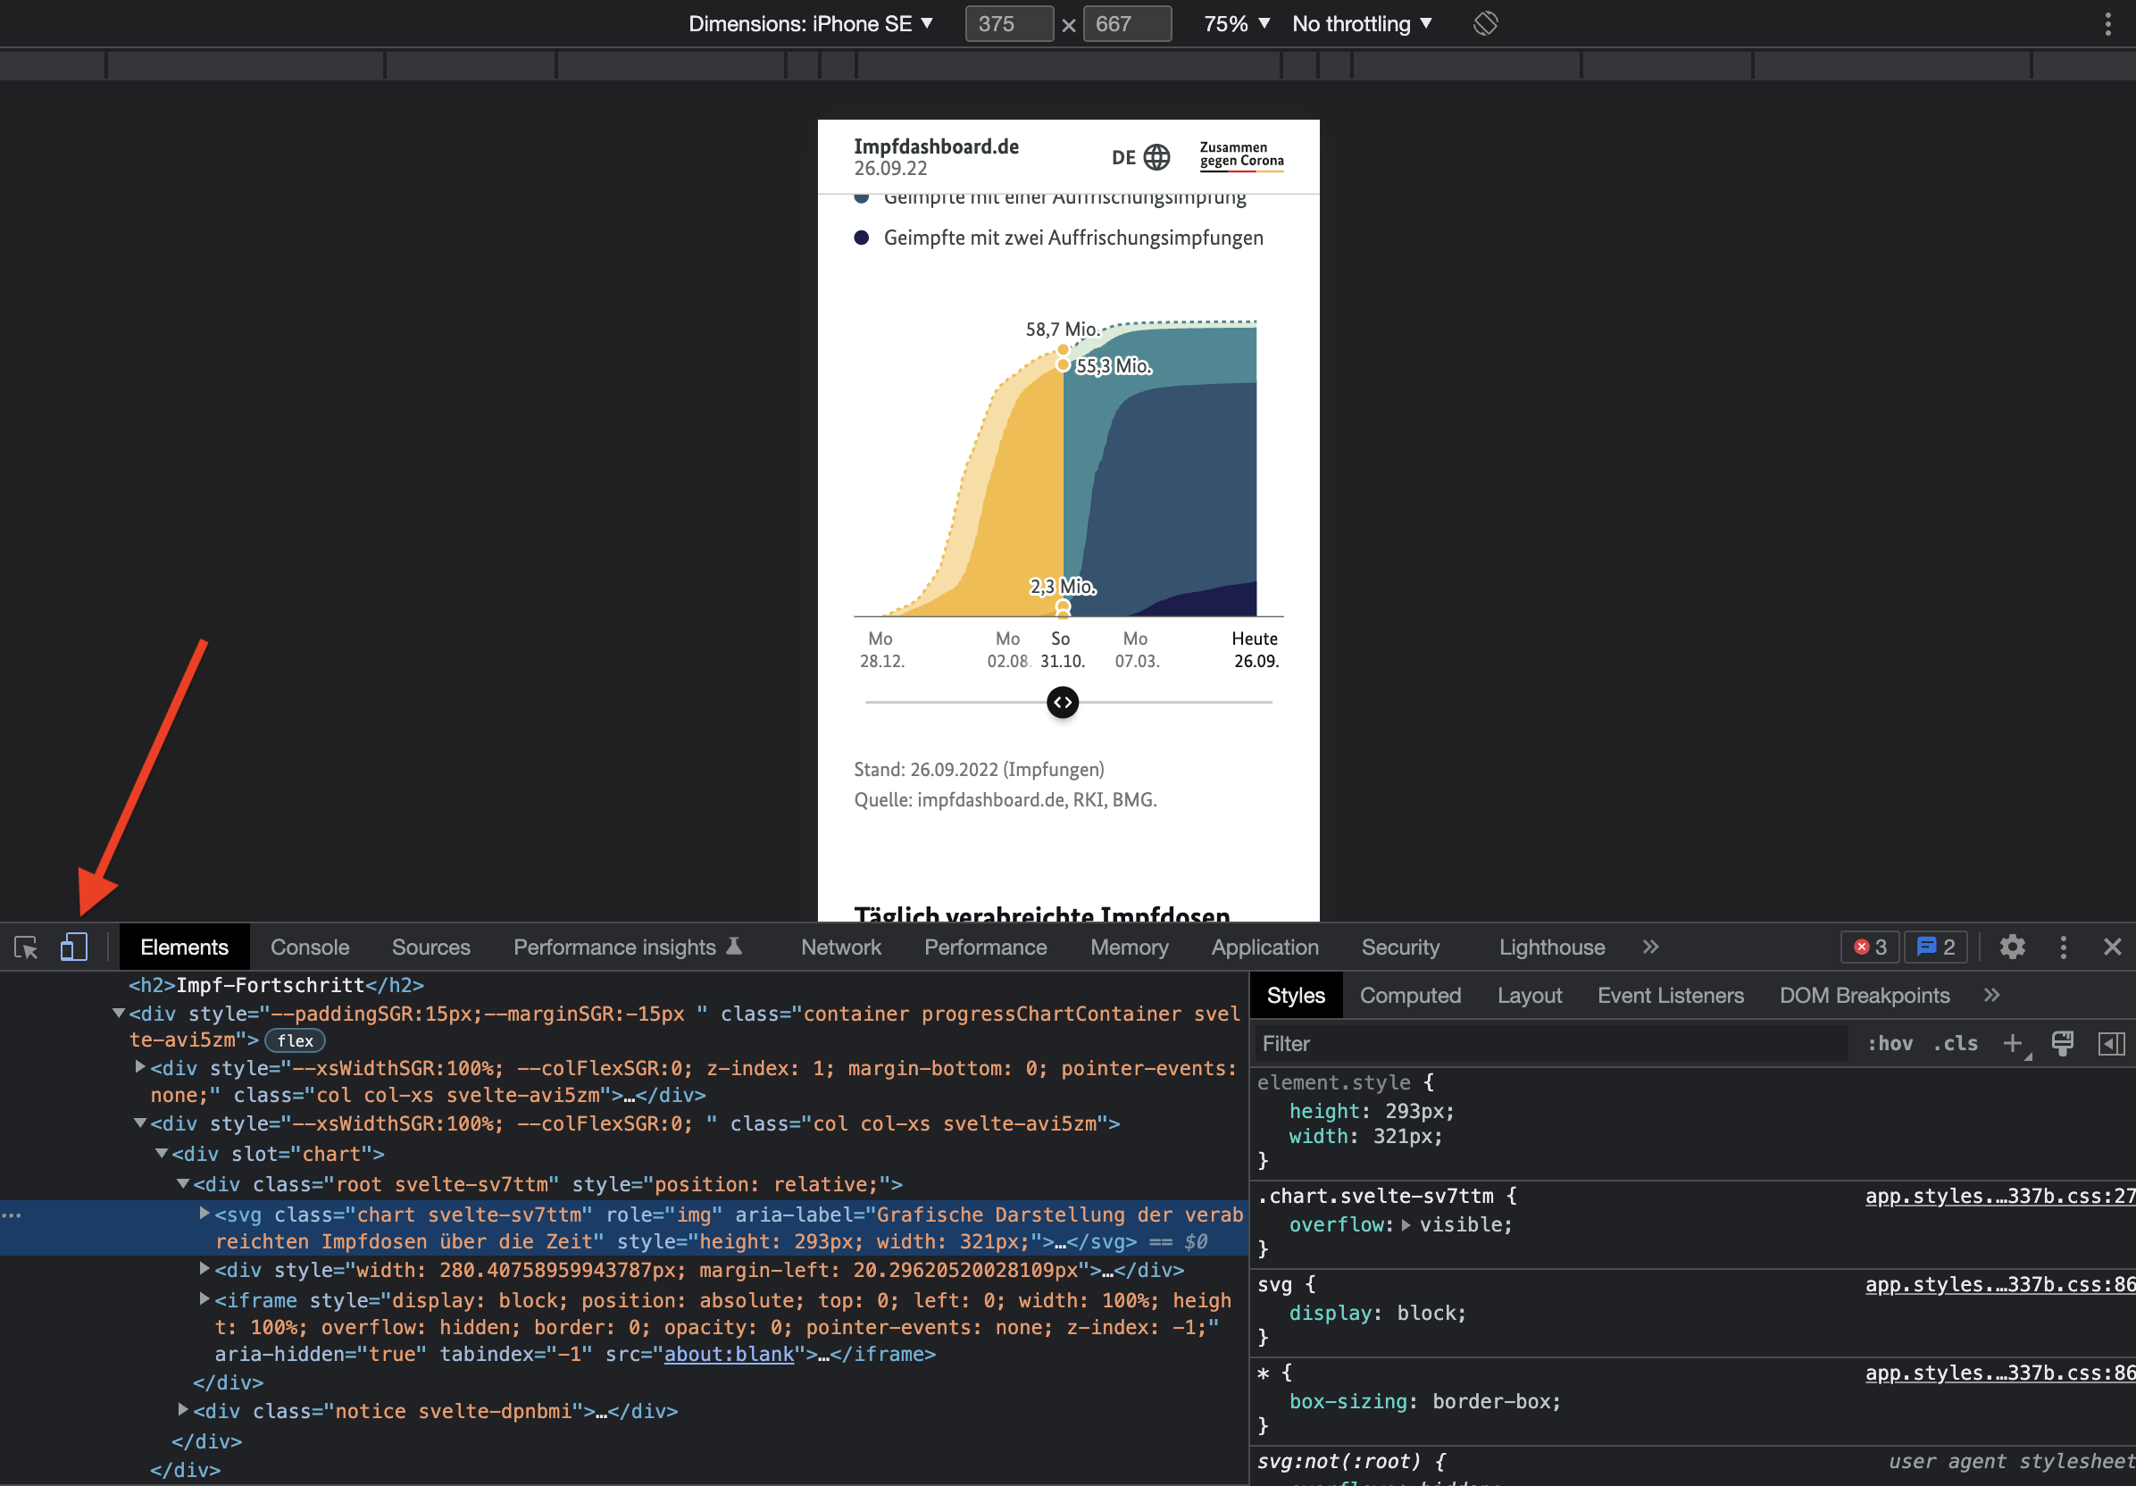The width and height of the screenshot is (2136, 1486).
Task: Click the rotate device orientation icon
Action: coord(1485,23)
